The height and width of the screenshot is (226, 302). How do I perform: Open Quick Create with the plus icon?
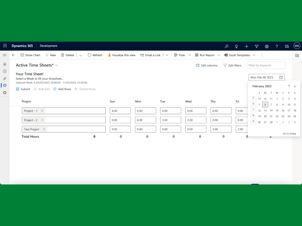pyautogui.click(x=246, y=46)
